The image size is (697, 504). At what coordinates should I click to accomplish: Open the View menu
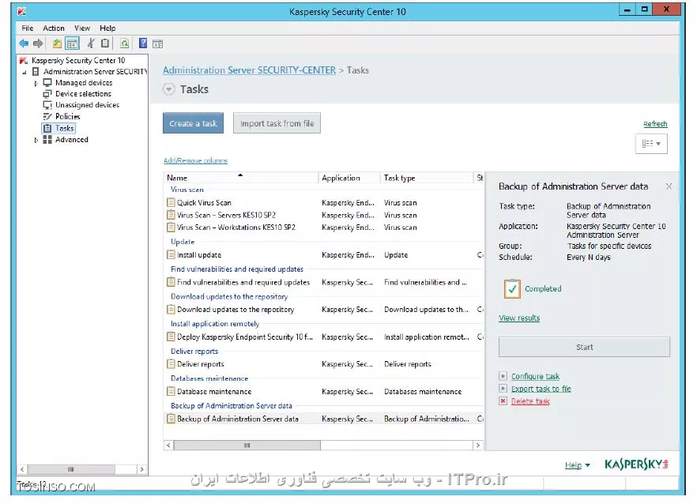click(82, 28)
